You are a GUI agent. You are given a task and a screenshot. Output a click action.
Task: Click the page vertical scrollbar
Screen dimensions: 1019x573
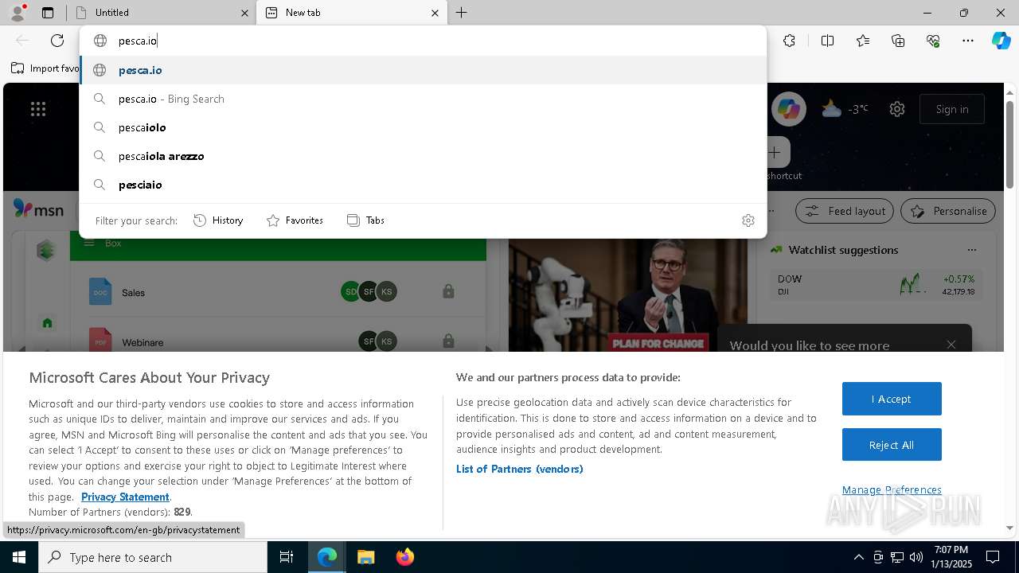point(1010,143)
